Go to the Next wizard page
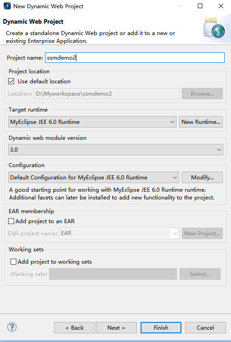 click(116, 327)
